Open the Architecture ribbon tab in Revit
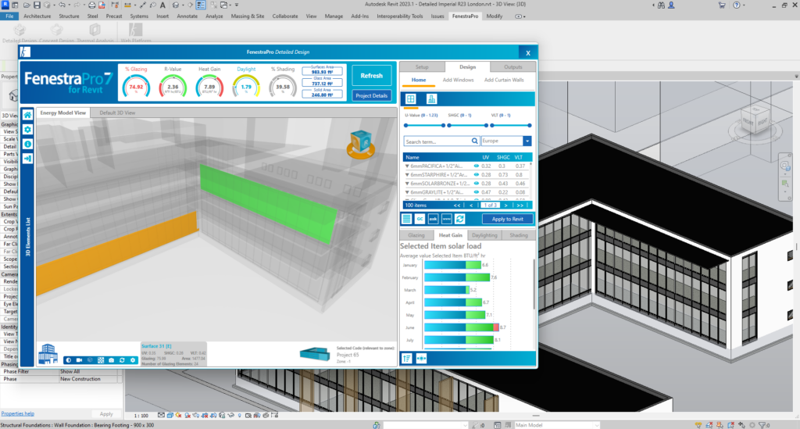This screenshot has height=429, width=800. point(37,16)
